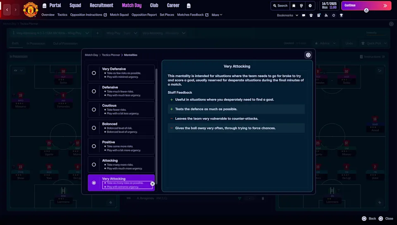Click the back navigation arrow
397x225 pixels.
(7, 10)
